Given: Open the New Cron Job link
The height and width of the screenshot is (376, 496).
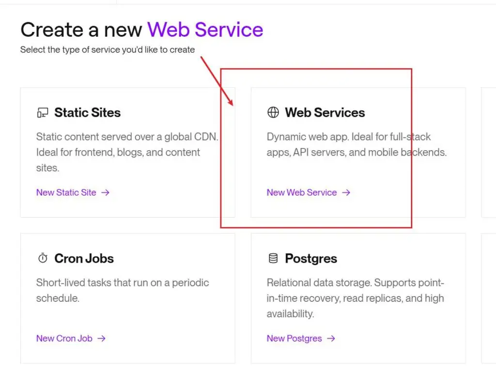Looking at the screenshot, I should pos(64,339).
